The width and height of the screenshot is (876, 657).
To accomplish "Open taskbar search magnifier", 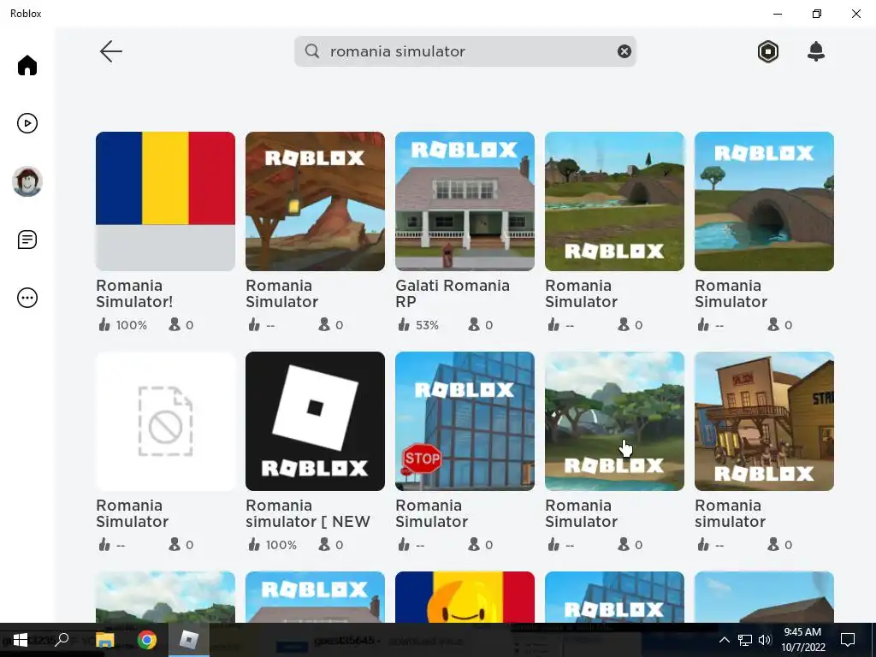I will coord(62,639).
